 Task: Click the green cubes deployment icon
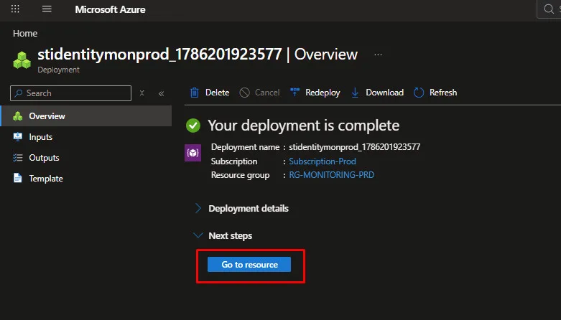point(22,60)
